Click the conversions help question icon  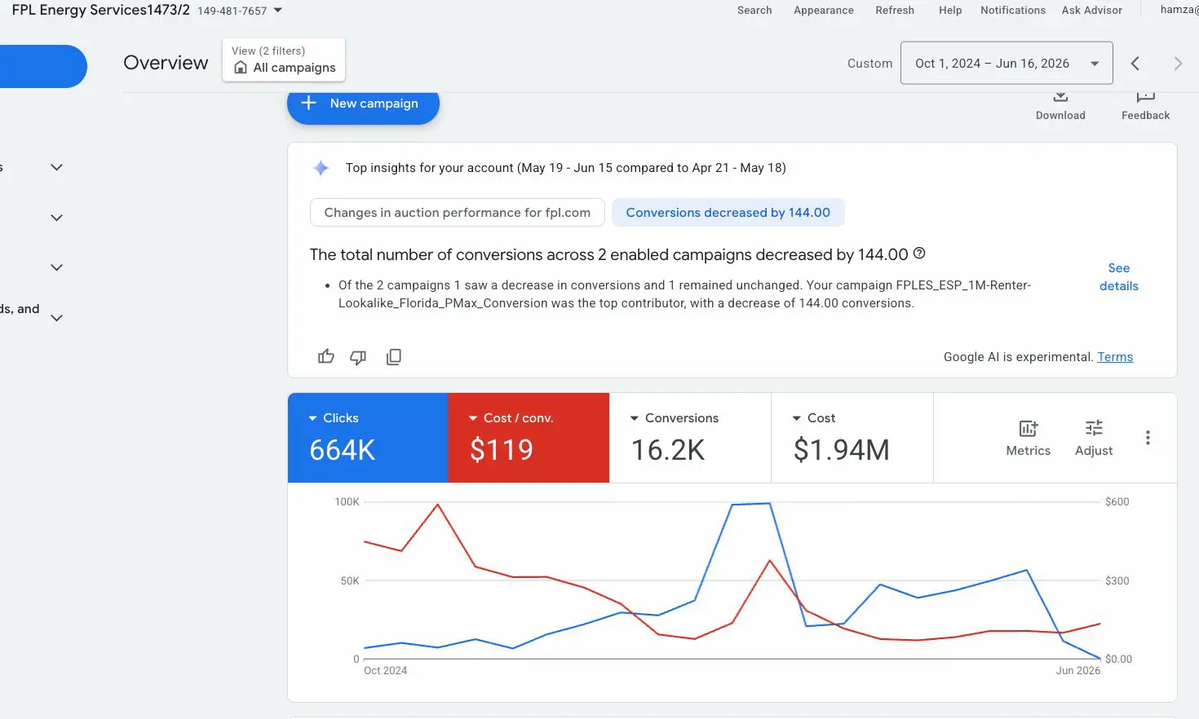919,254
